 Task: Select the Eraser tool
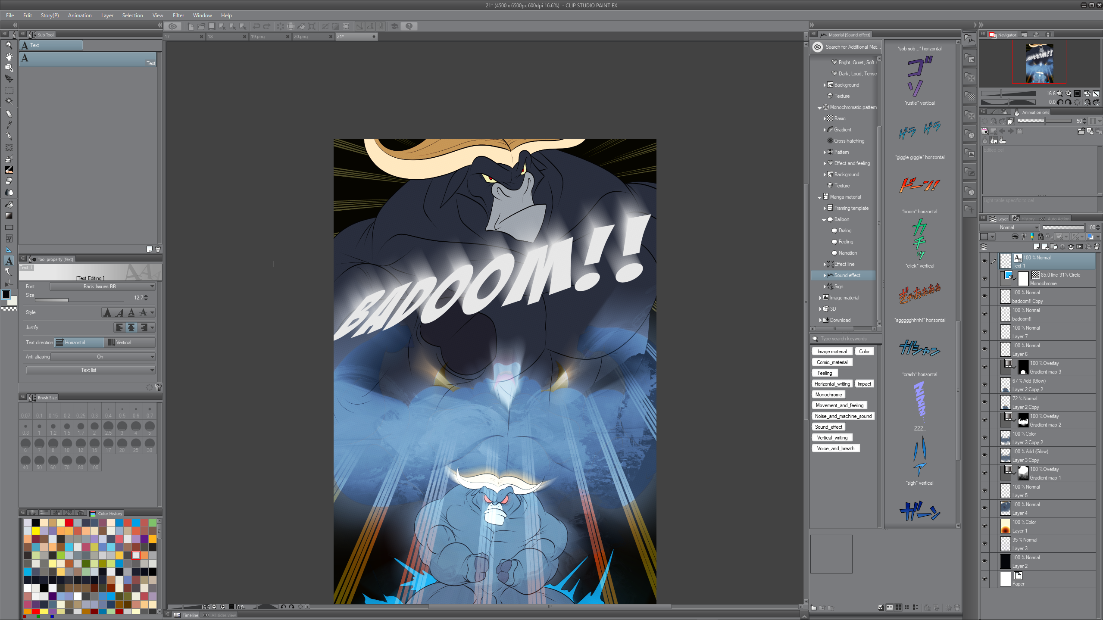pyautogui.click(x=9, y=181)
